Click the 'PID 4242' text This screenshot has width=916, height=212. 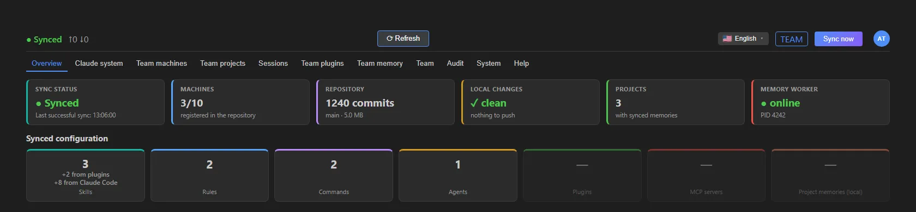tap(773, 115)
